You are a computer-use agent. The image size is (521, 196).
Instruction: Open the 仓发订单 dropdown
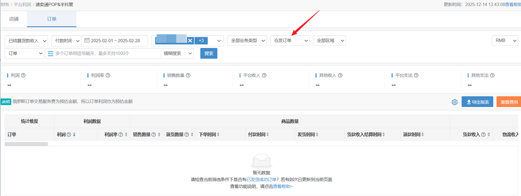click(x=290, y=41)
